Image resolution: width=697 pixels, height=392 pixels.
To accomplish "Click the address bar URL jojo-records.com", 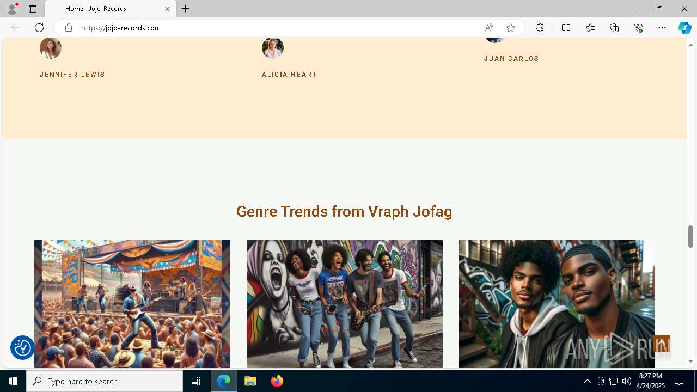I will pos(120,28).
